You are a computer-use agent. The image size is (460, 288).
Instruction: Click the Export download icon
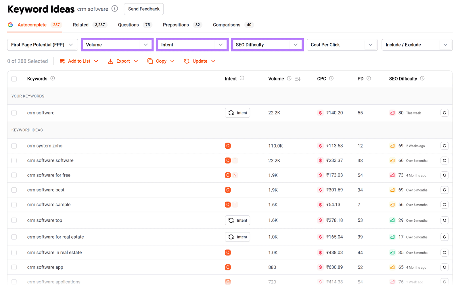[x=111, y=61]
